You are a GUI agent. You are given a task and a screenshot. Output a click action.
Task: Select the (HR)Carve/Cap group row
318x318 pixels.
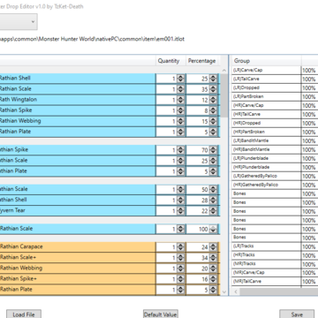266,105
